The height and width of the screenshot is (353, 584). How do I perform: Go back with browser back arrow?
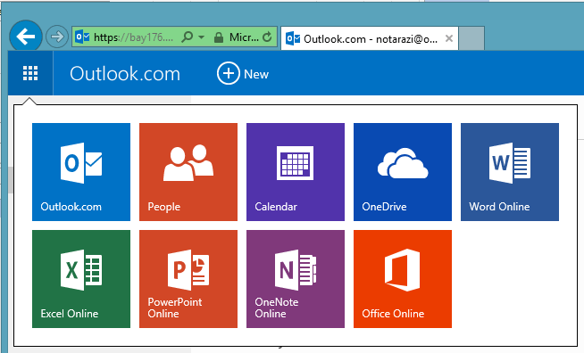26,36
